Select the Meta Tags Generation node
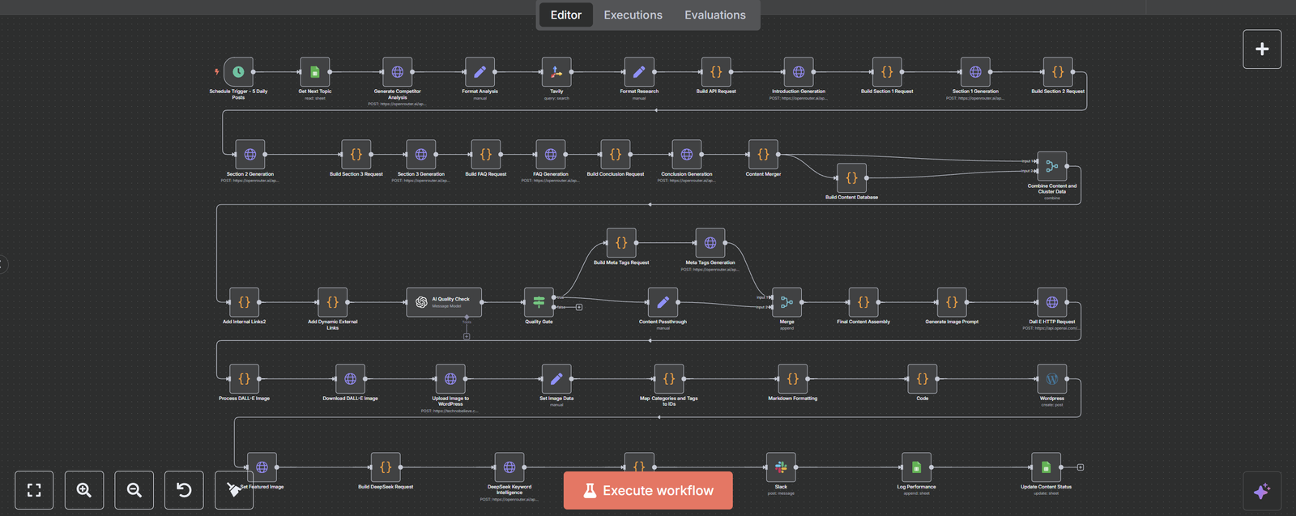 (710, 243)
